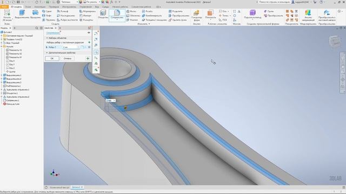Pick the Rib (Ребро жесткости) tool
The image size is (346, 194).
point(67,20)
